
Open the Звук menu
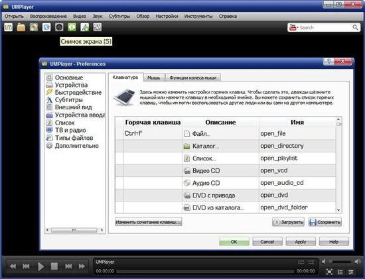point(98,17)
